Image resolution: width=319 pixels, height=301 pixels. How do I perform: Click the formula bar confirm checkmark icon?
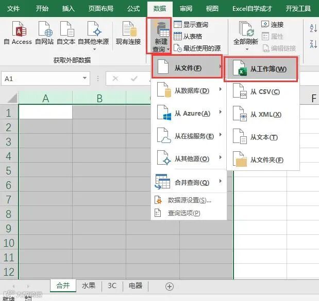(134, 78)
